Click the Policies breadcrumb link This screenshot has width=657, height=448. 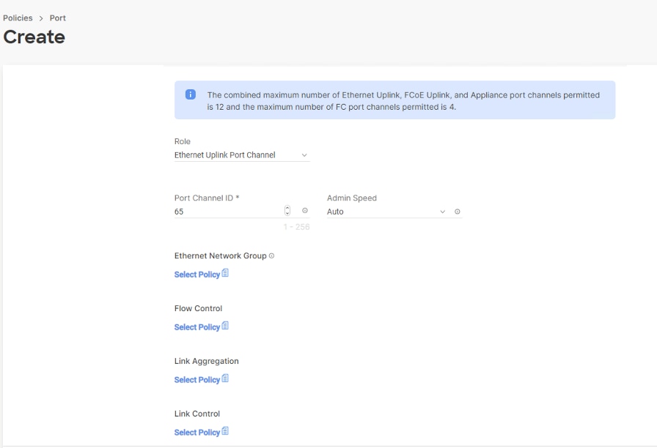[16, 18]
